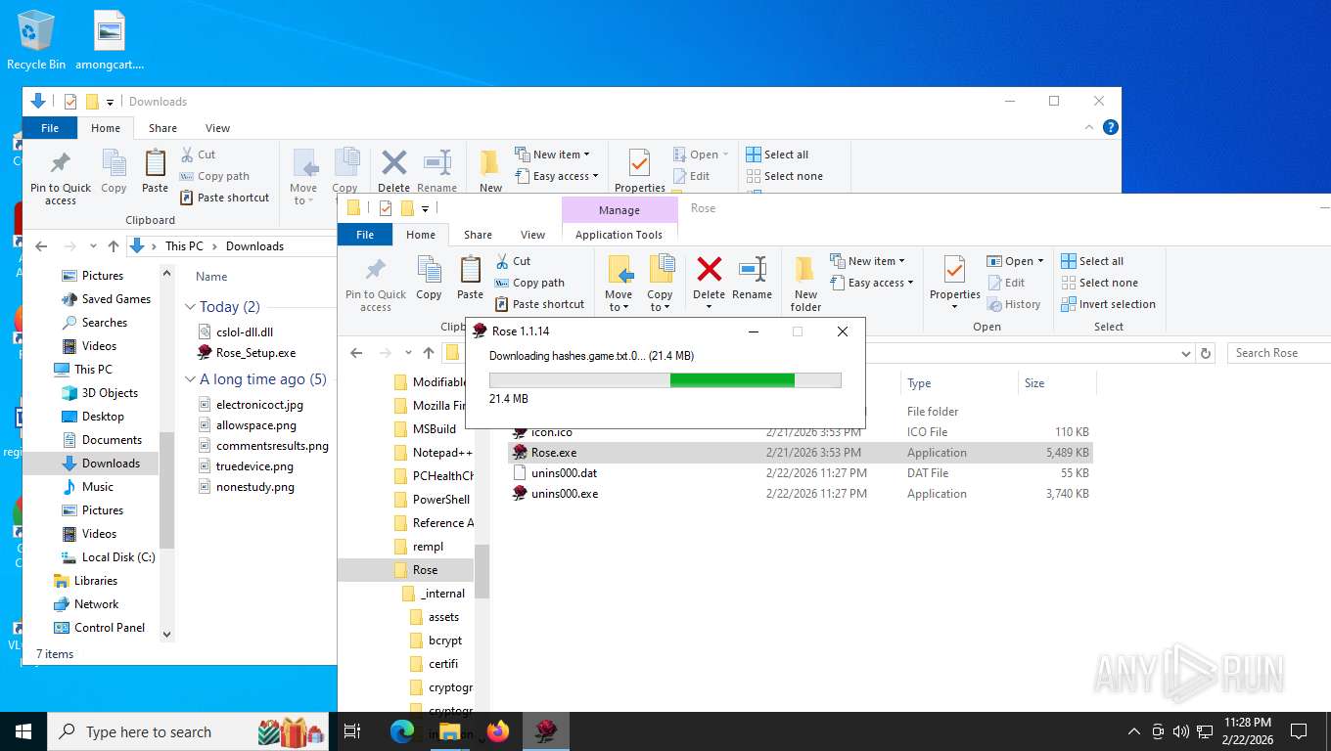Click Select all in Rose window ribbon
1331x751 pixels.
1092,261
